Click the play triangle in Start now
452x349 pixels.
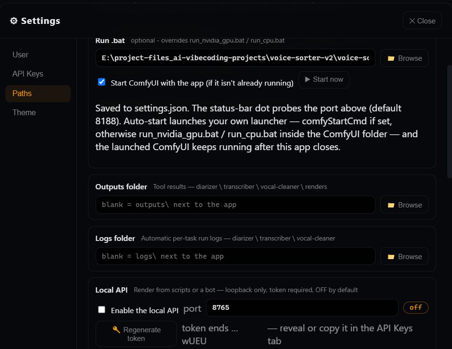(307, 79)
